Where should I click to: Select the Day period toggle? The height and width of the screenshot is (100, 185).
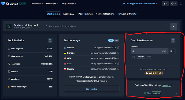coord(134,57)
